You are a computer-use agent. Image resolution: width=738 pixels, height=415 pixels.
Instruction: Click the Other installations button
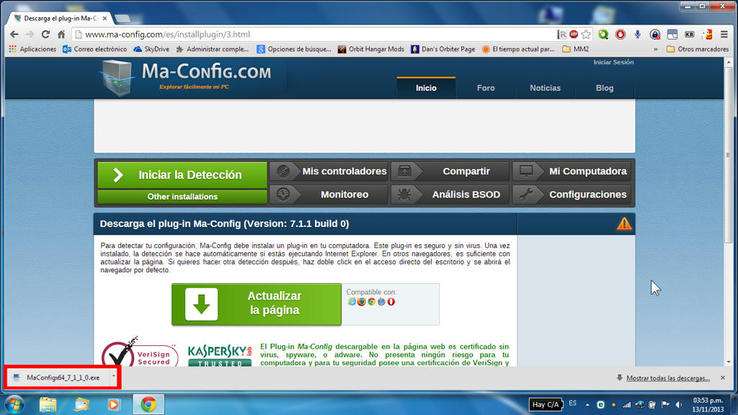tap(182, 197)
